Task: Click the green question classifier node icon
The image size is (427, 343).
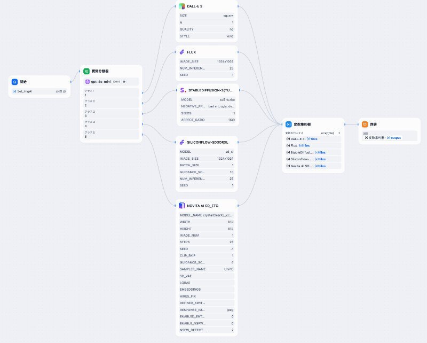Action: click(86, 71)
